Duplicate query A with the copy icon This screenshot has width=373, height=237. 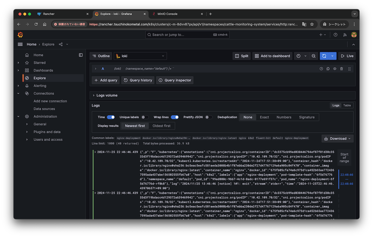328,69
